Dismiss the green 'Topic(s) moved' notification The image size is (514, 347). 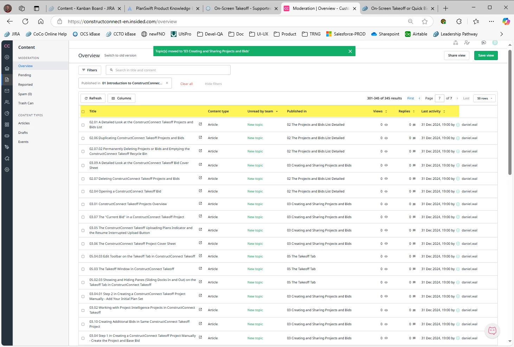(x=350, y=51)
